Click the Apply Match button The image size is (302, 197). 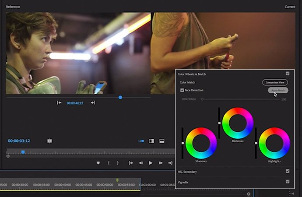pos(278,90)
